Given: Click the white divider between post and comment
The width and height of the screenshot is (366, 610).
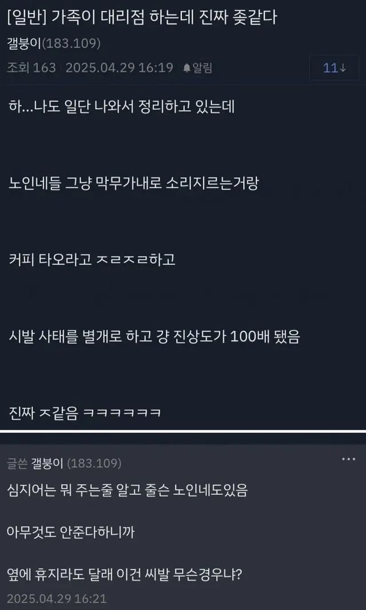Looking at the screenshot, I should point(183,431).
